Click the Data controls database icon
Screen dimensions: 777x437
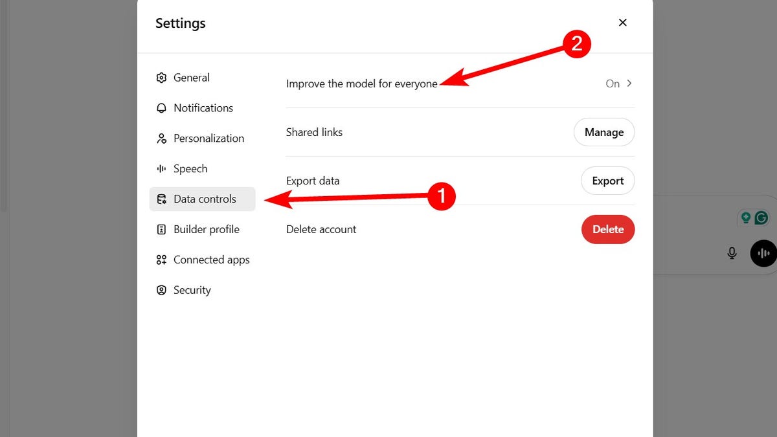161,199
